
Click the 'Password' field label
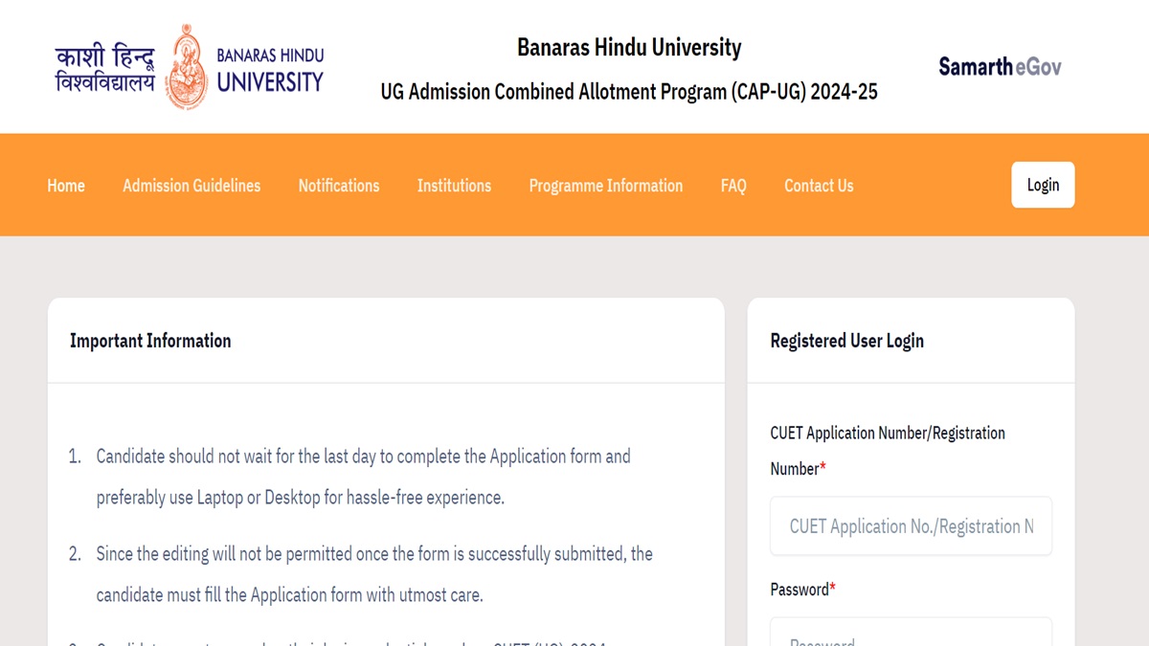tap(802, 590)
